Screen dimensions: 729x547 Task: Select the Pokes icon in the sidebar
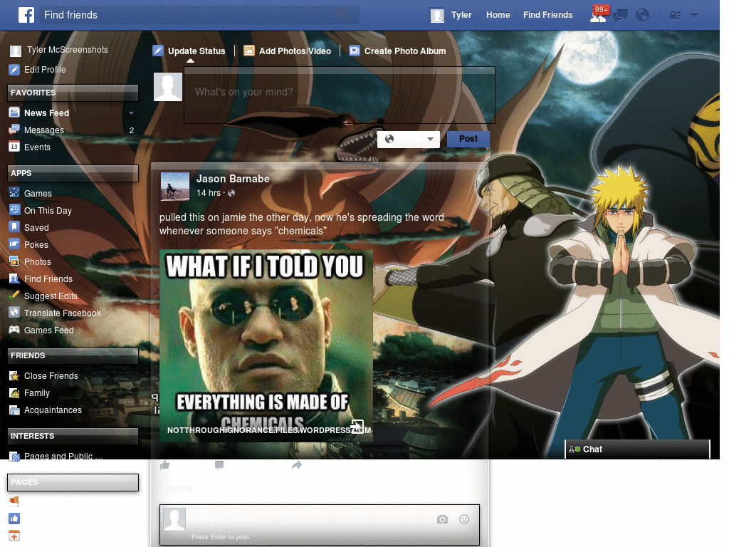[15, 244]
